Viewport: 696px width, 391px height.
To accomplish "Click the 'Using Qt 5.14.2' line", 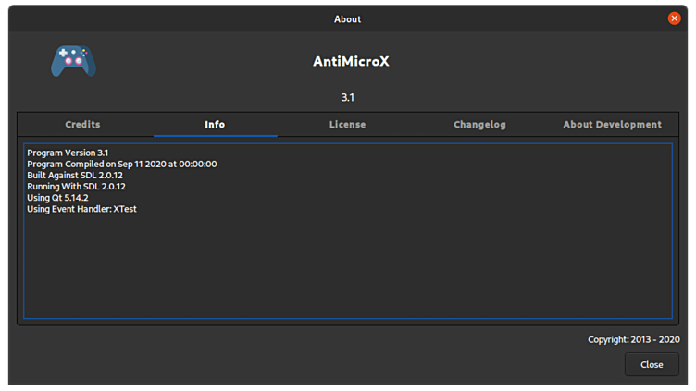I will click(58, 198).
